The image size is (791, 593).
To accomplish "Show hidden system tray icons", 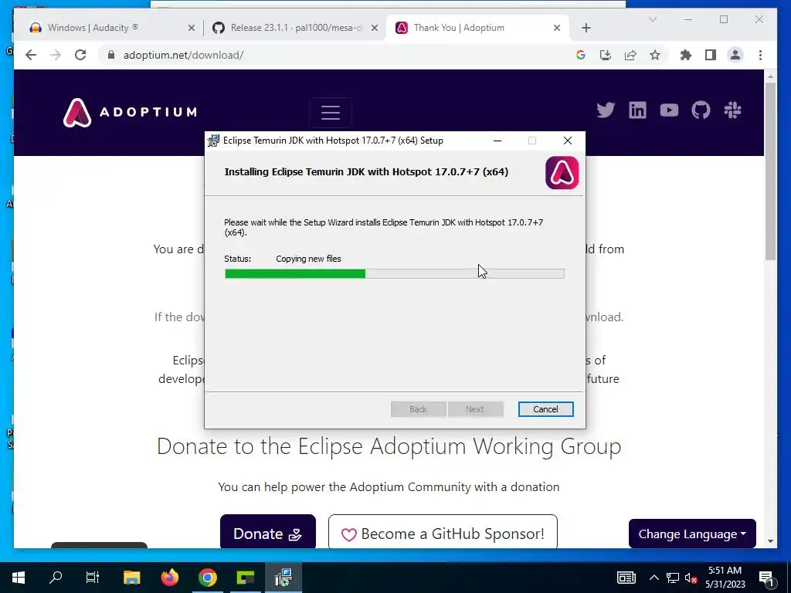I will (x=654, y=578).
